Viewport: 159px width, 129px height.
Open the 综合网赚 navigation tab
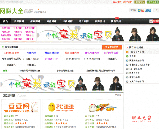tap(84, 21)
